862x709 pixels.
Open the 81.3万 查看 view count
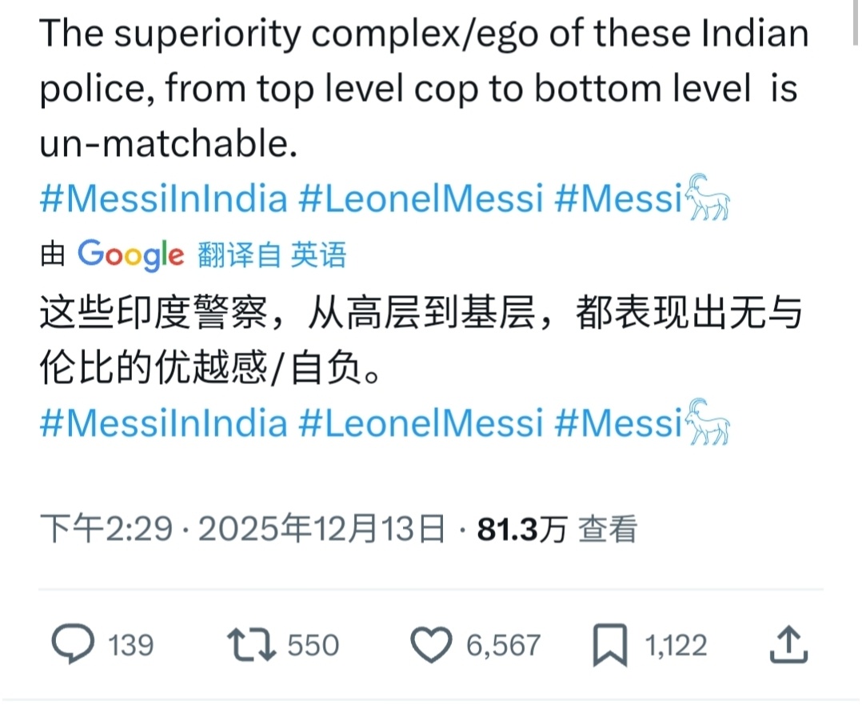click(557, 529)
